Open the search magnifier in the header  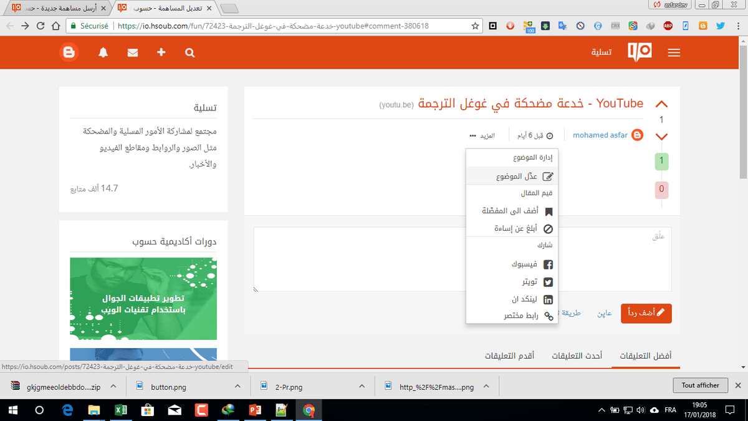190,53
